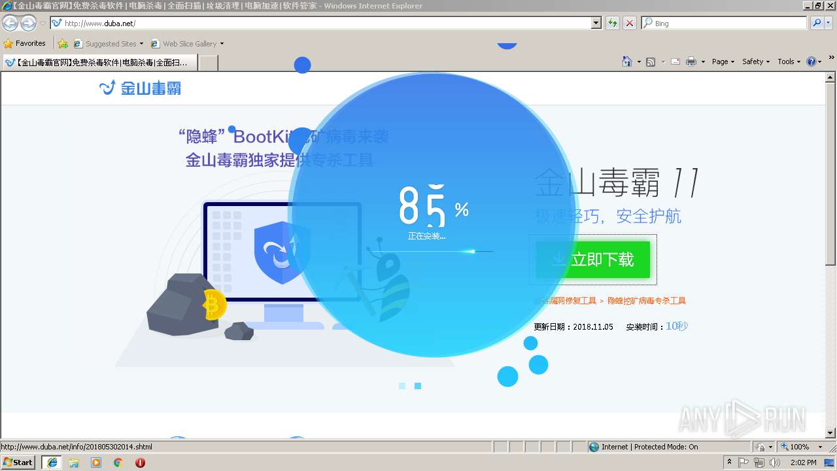Open 隐蜂挖矿病毒专杀工具 link
The height and width of the screenshot is (471, 837).
click(x=646, y=301)
